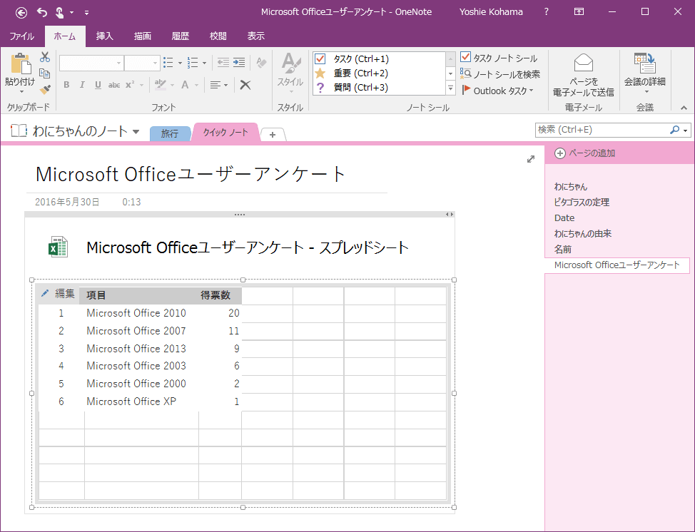Click the paragraph alignment icon
This screenshot has height=532, width=695.
pyautogui.click(x=215, y=85)
